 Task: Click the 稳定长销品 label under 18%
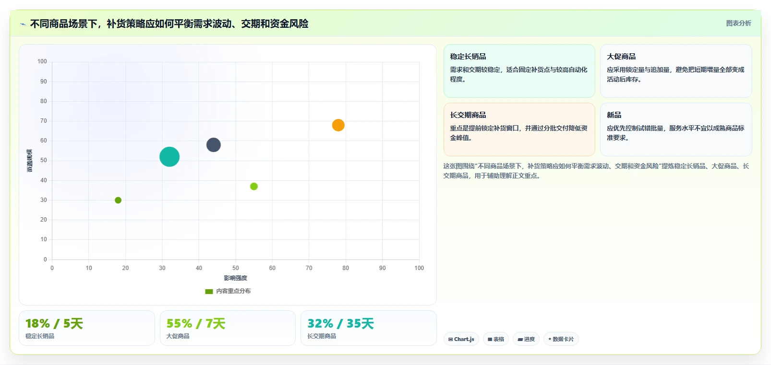coord(40,336)
